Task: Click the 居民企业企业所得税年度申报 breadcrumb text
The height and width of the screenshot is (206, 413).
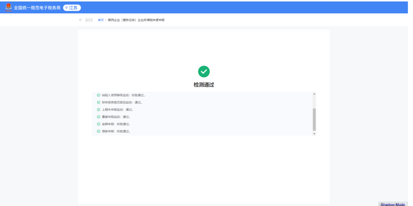Action: 136,20
